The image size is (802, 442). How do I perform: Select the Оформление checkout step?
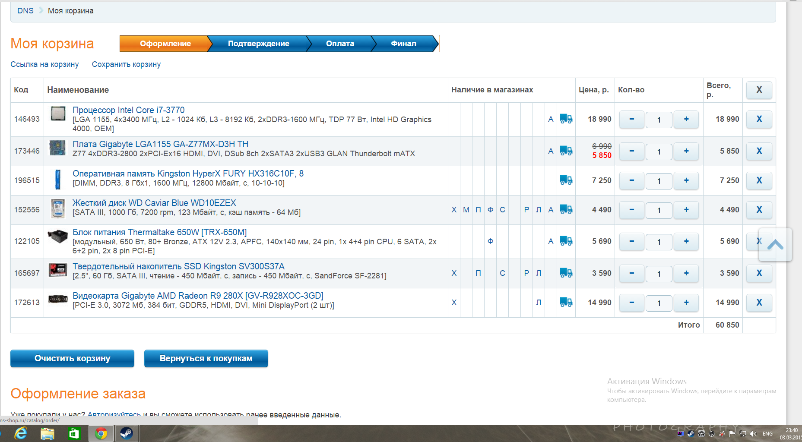(x=165, y=44)
